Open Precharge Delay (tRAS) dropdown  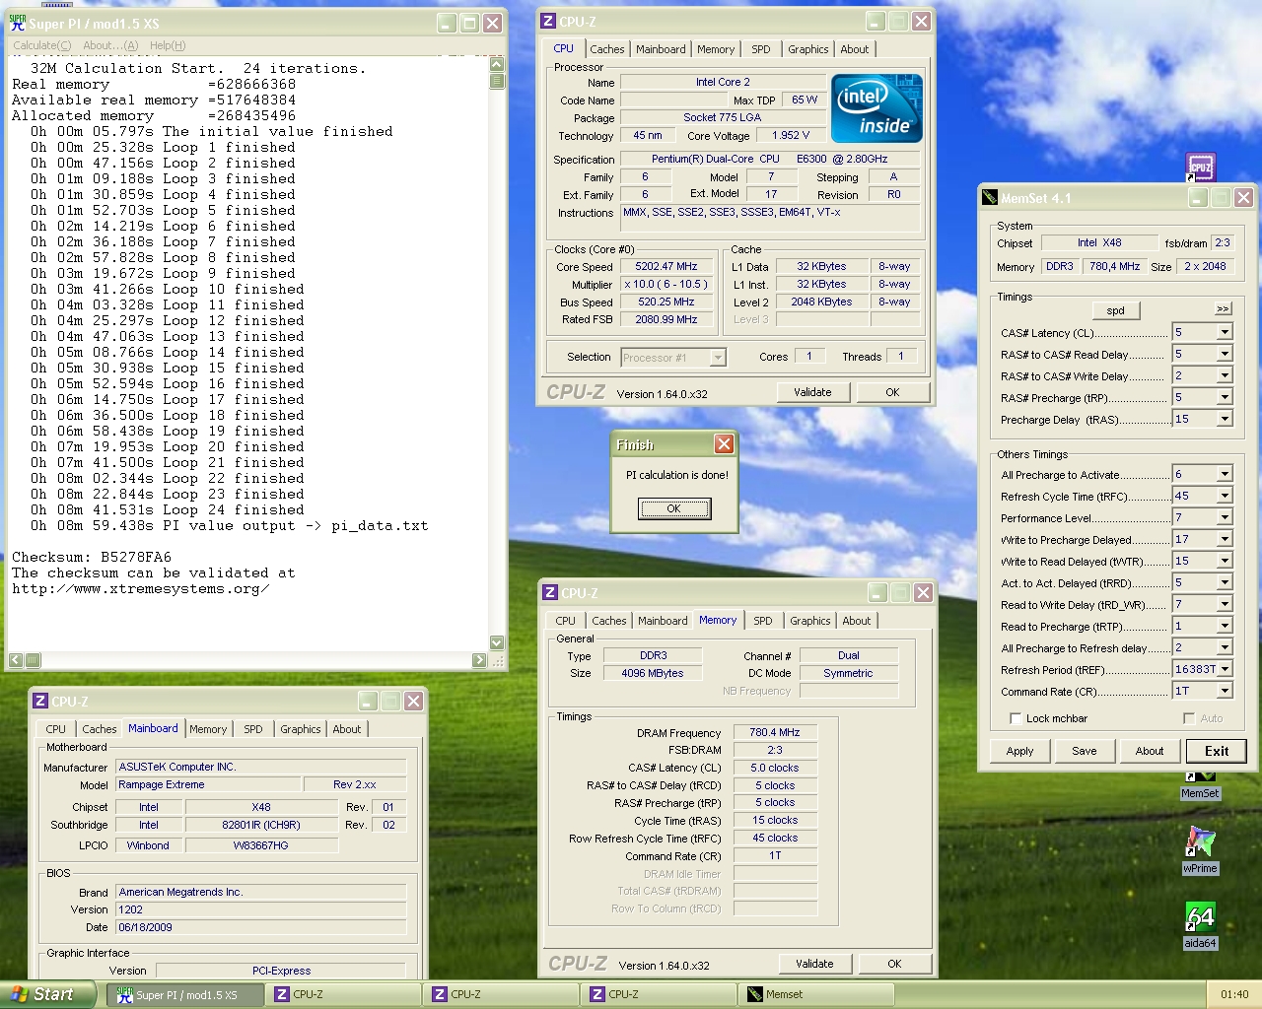tap(1225, 419)
